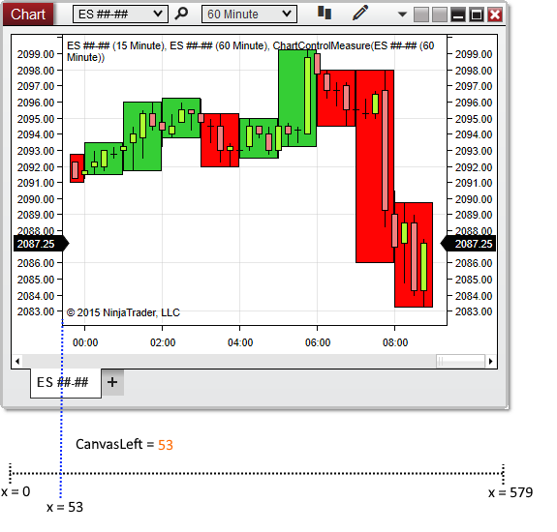Click the bar type chart style icon
557x532 pixels.
click(x=325, y=13)
